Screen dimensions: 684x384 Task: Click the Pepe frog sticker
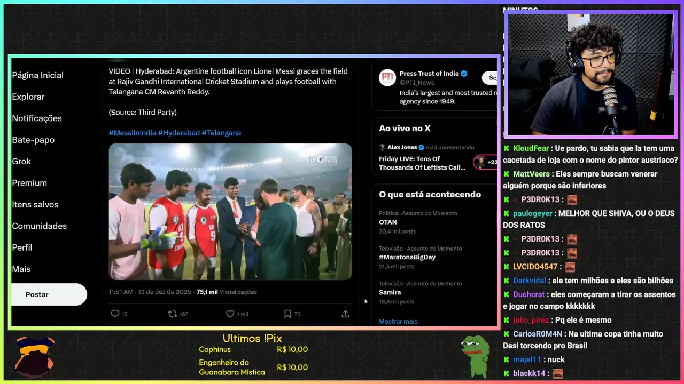pos(475,356)
